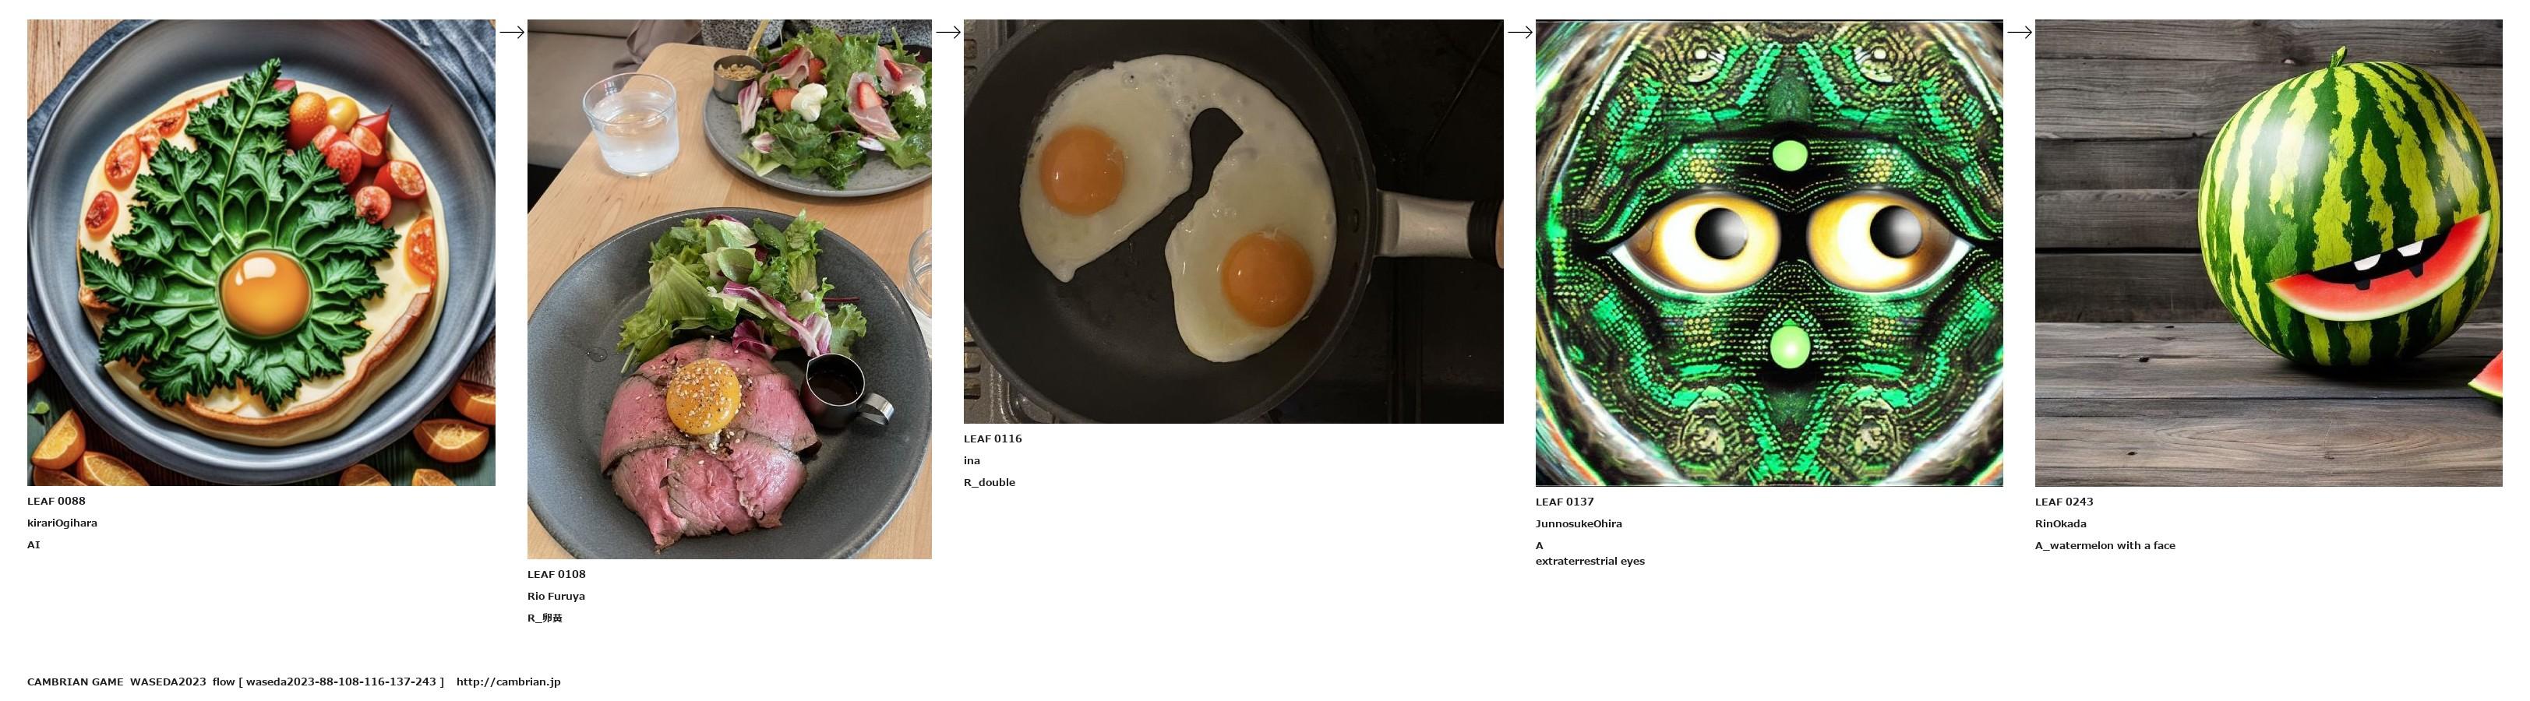Click author name kirariOgihara
The height and width of the screenshot is (701, 2530).
pyautogui.click(x=62, y=523)
